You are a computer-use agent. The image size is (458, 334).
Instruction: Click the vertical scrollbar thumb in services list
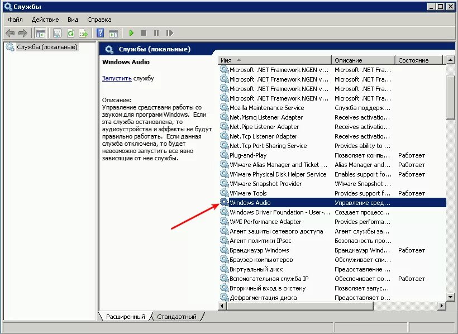tap(450, 97)
